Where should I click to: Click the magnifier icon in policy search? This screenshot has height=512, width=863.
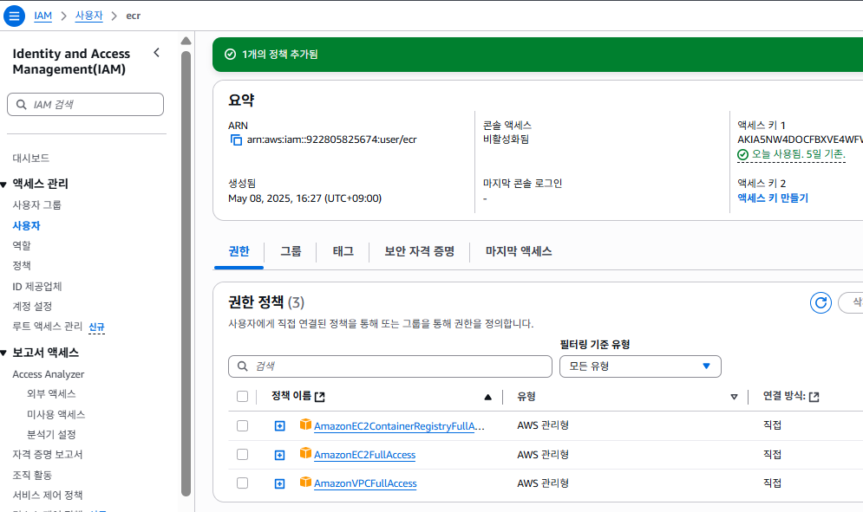click(x=242, y=366)
